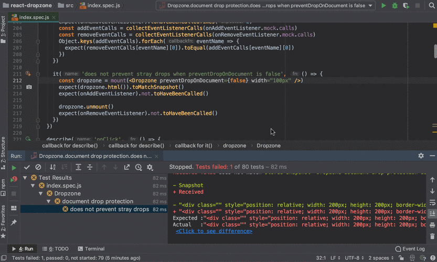This screenshot has height=262, width=437.
Task: Select the 'dropzone' variable breadcrumb
Action: coord(235,146)
